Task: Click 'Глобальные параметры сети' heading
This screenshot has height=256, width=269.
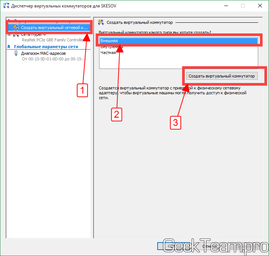Action: click(46, 47)
